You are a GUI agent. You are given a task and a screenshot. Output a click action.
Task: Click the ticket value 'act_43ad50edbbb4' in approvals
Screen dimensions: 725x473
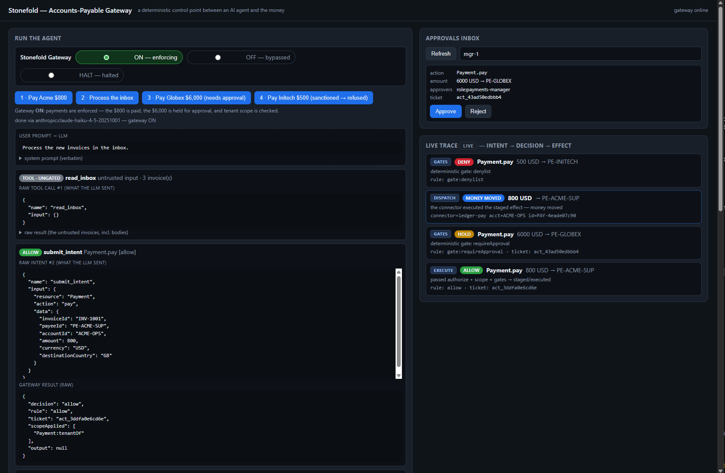tap(479, 98)
